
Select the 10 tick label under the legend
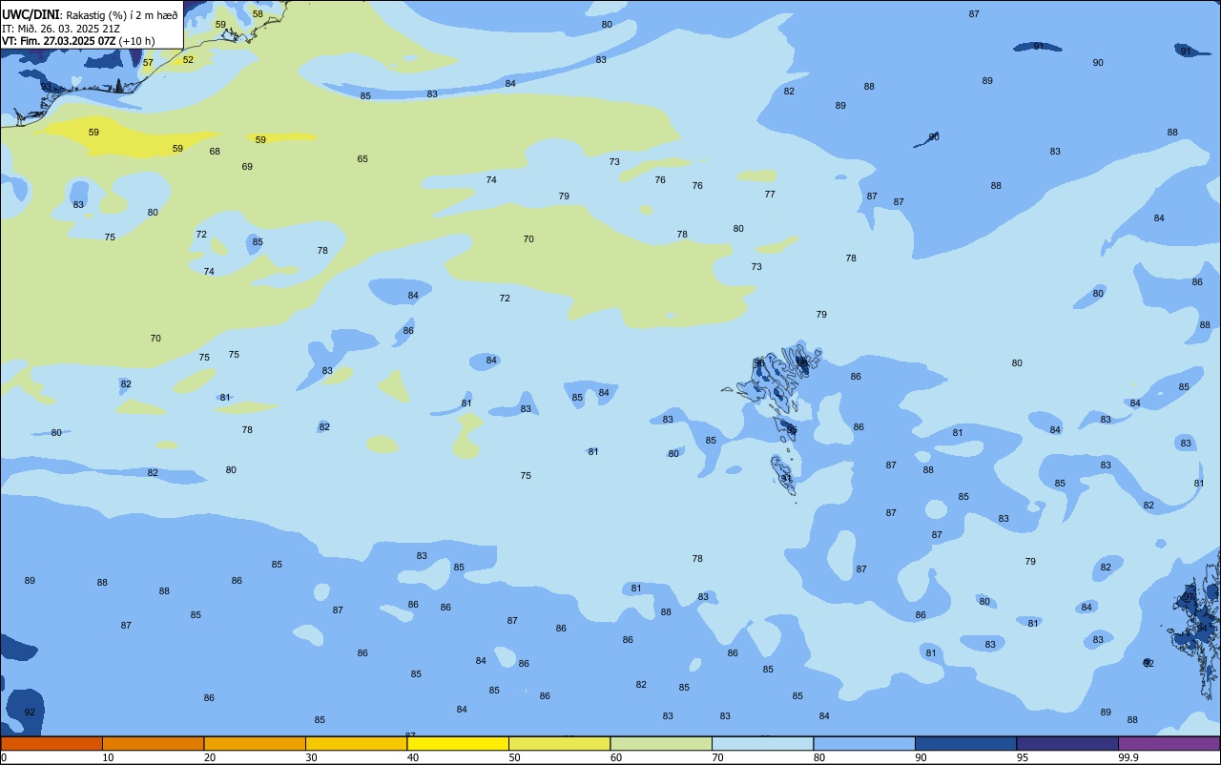tap(108, 757)
